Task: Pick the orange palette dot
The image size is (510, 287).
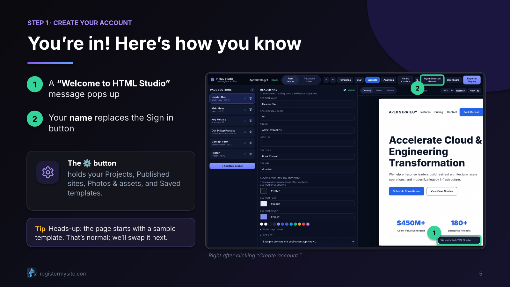Action: (299, 224)
